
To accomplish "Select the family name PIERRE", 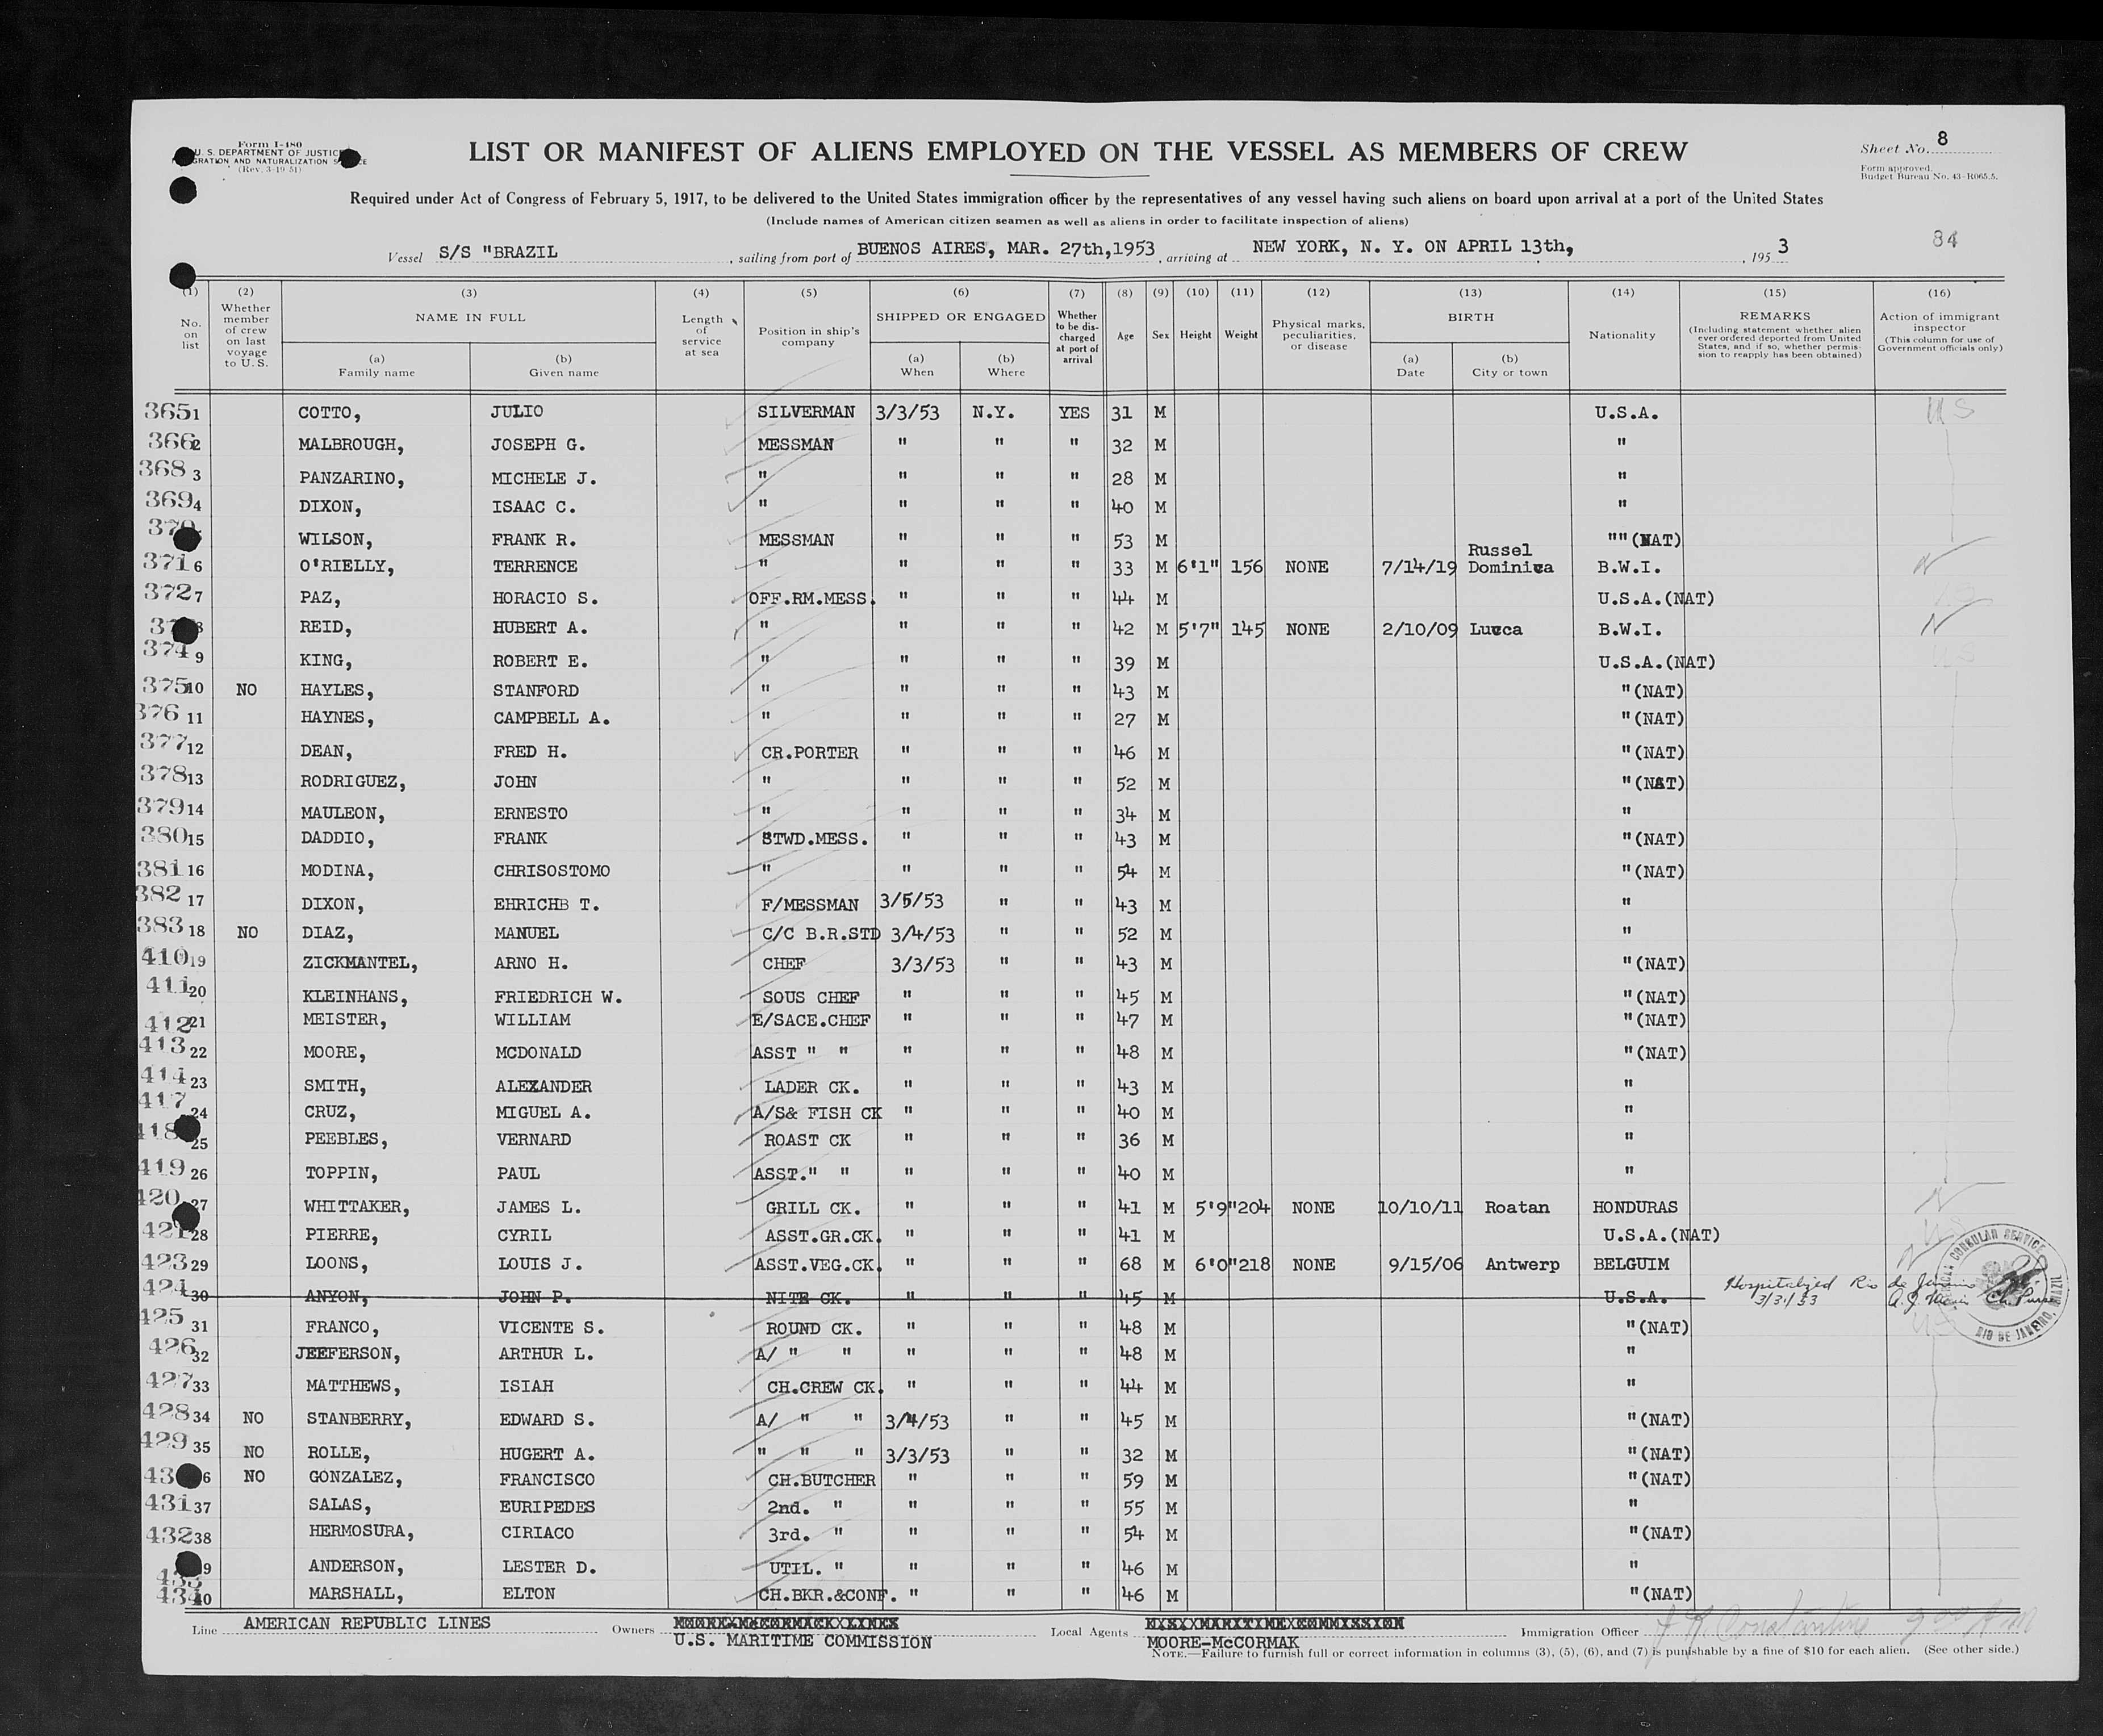I will click(341, 1236).
